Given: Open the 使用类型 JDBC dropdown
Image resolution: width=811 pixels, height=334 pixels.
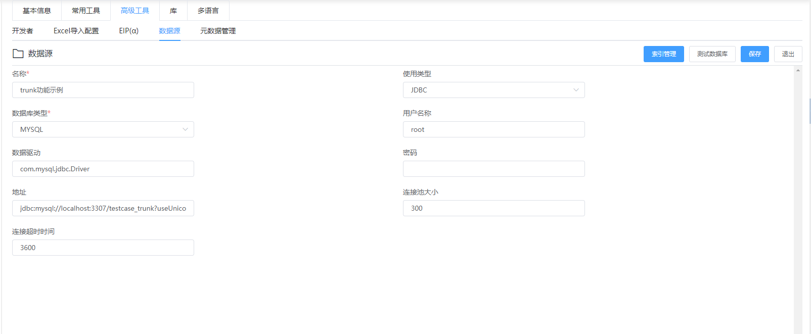Looking at the screenshot, I should tap(494, 90).
